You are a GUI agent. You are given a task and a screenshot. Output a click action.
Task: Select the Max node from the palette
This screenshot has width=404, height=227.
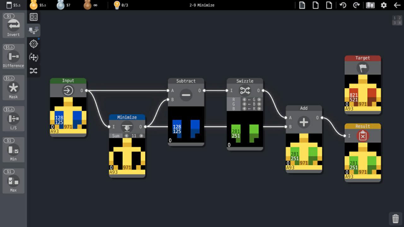pos(13,181)
